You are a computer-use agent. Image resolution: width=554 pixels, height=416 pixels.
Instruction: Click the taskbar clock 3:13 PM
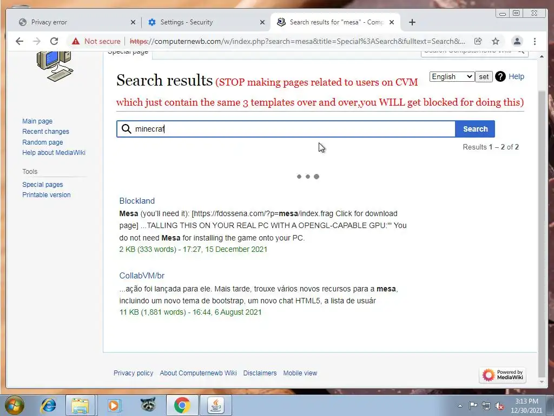pyautogui.click(x=526, y=406)
